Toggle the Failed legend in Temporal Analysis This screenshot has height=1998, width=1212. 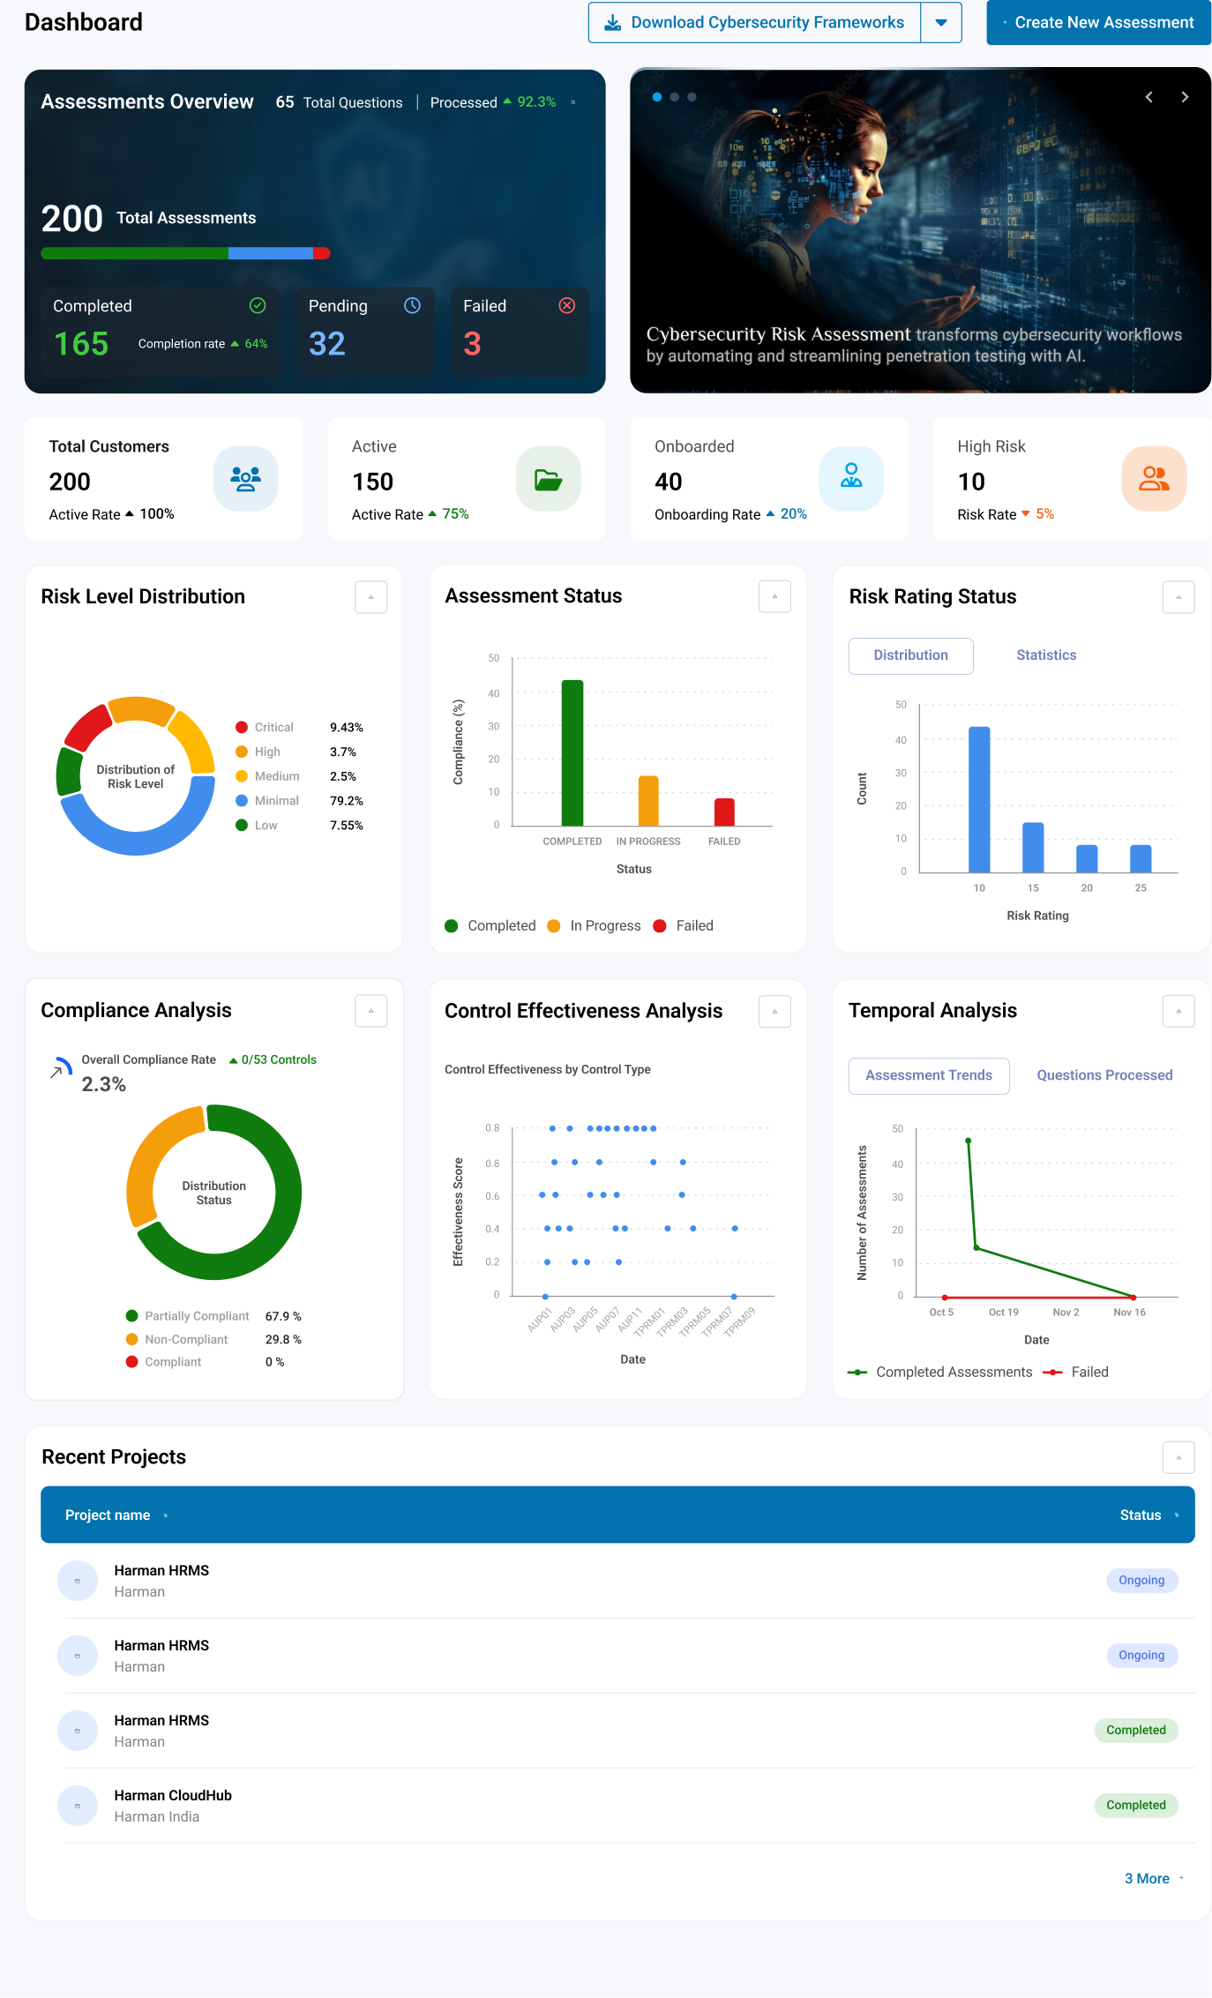point(1076,1372)
